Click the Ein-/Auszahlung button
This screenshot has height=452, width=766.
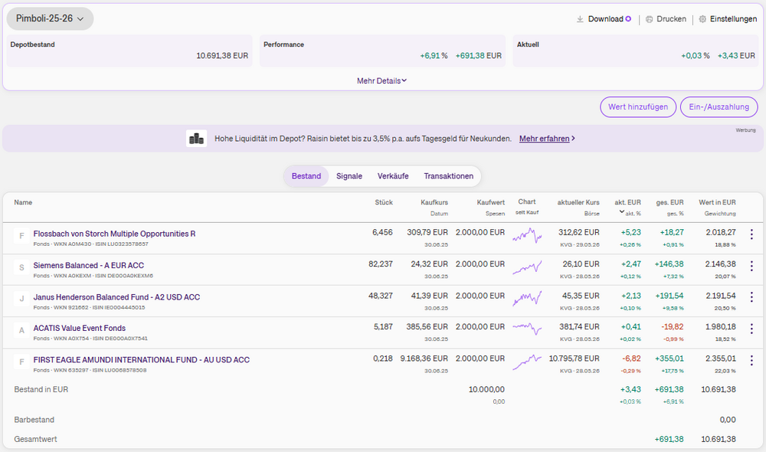coord(719,107)
